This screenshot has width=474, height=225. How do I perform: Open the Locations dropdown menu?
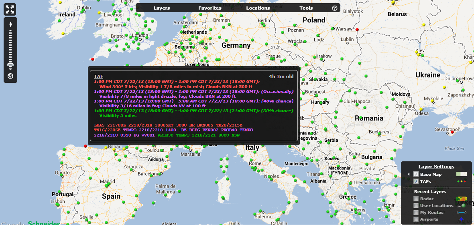coord(258,8)
